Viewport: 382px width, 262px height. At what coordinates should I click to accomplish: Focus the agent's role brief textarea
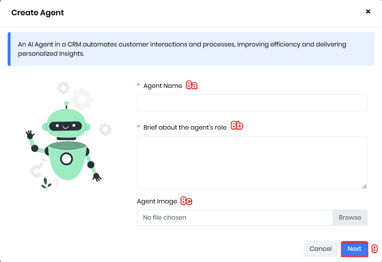252,162
